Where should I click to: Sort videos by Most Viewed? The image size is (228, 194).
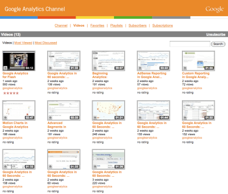click(x=23, y=43)
